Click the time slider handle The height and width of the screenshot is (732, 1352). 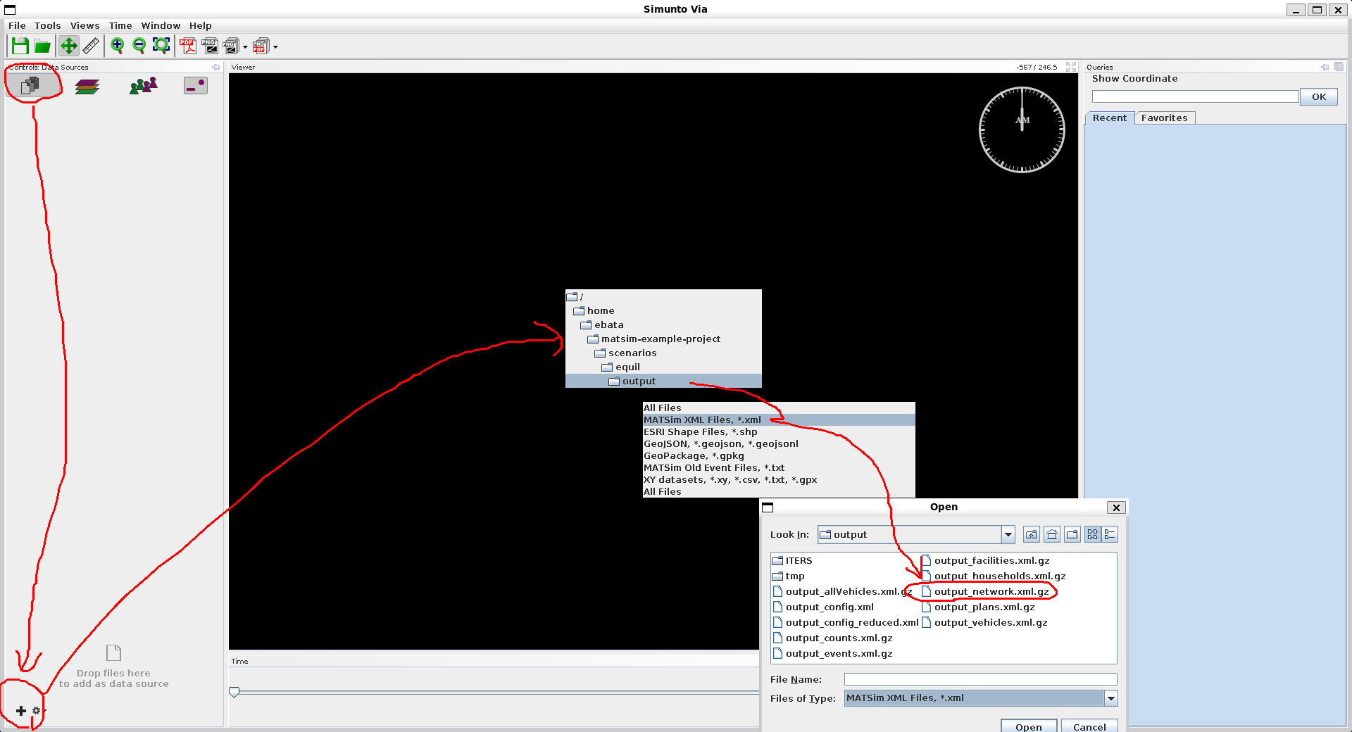(x=234, y=692)
